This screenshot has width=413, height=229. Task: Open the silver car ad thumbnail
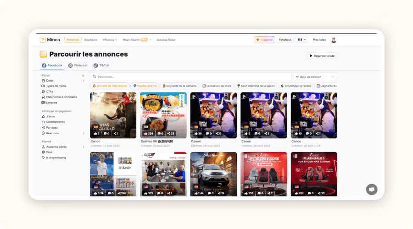pos(213,174)
